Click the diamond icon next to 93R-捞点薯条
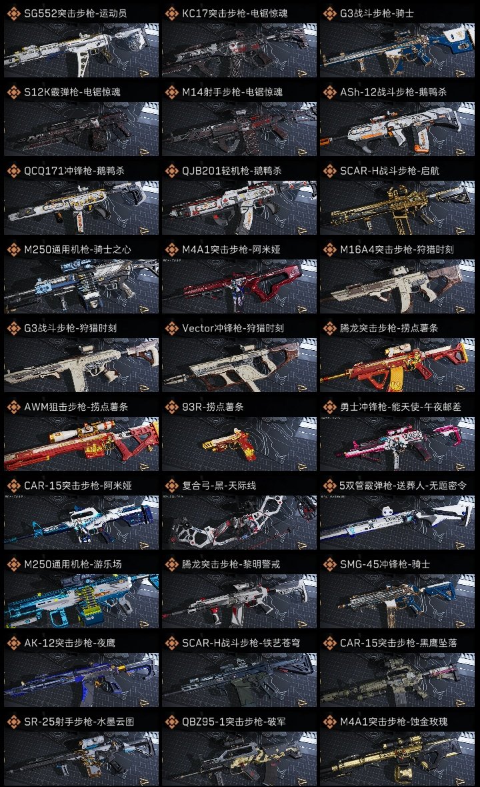 pos(171,407)
